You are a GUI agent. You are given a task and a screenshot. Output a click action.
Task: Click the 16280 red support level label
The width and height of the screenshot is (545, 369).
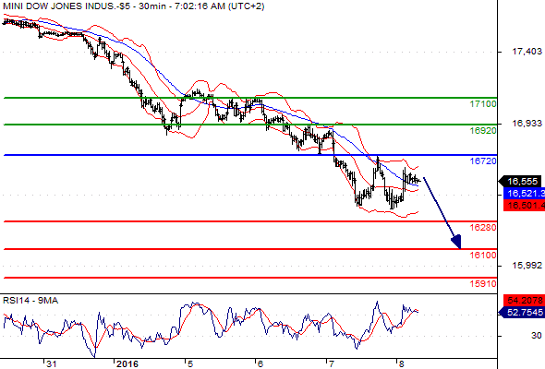click(x=483, y=228)
